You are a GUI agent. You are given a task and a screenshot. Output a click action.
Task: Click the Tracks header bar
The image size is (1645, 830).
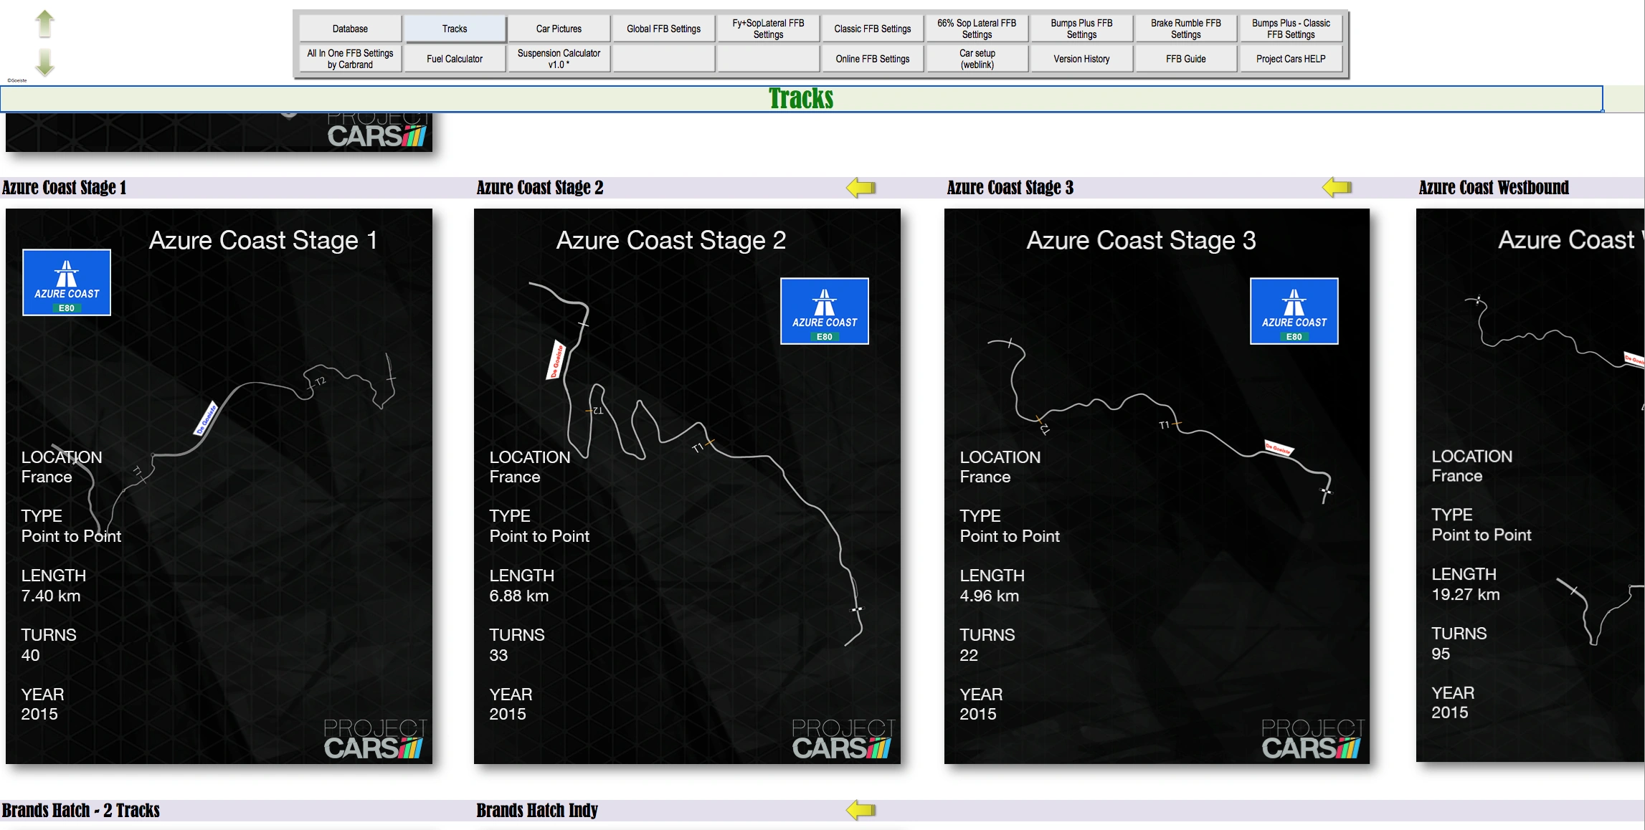pyautogui.click(x=801, y=99)
